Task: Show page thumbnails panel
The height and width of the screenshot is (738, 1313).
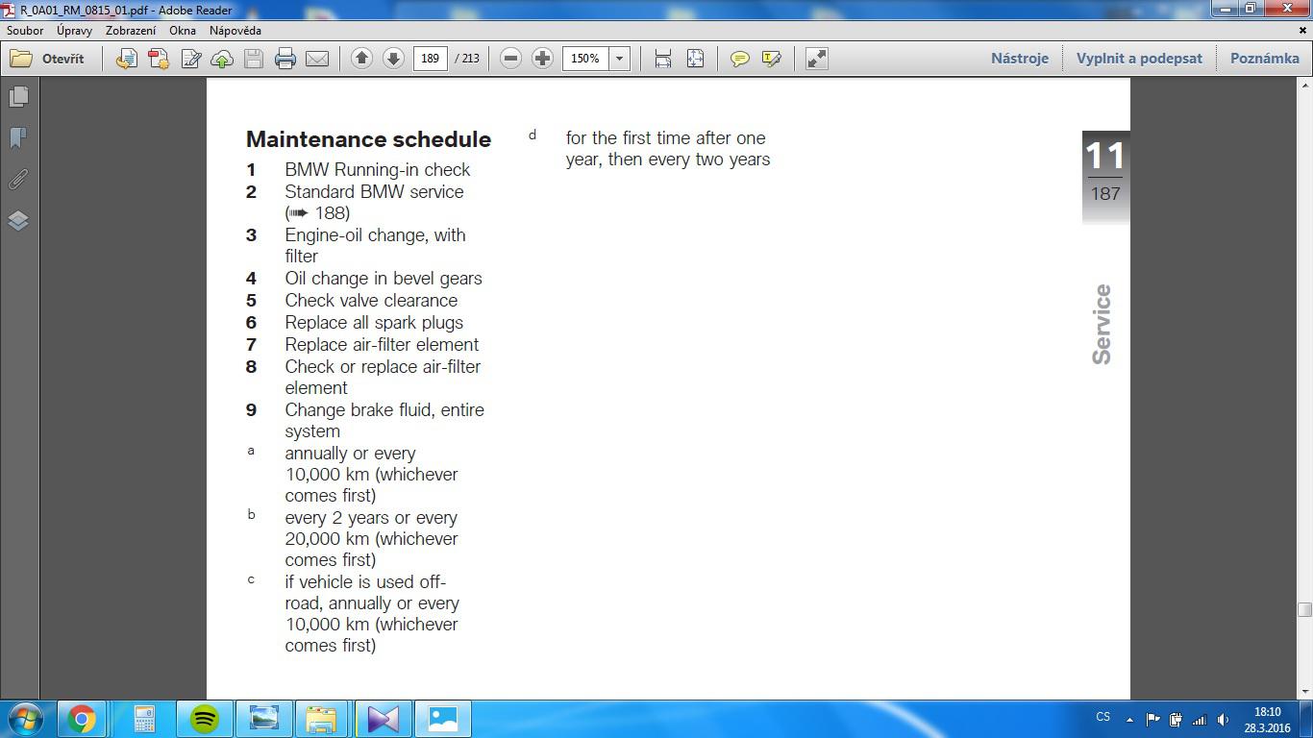Action: (x=18, y=97)
